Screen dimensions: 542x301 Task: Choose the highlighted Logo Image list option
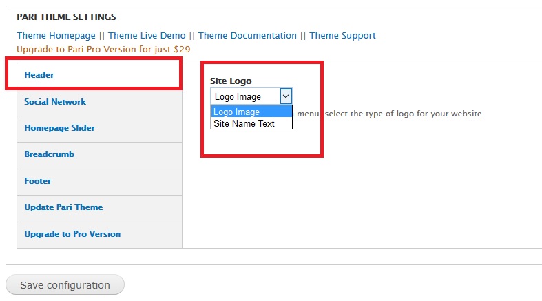coord(237,112)
